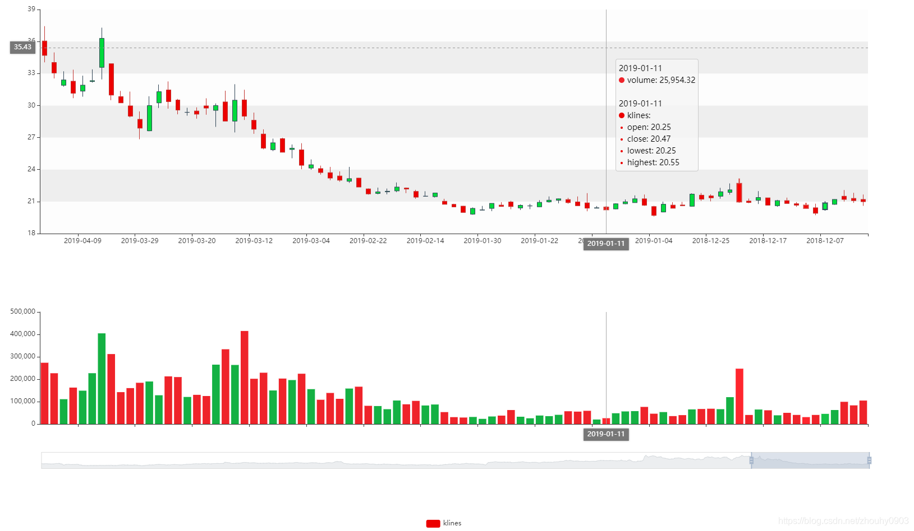Click the 27 price axis label
914x531 pixels.
[31, 137]
